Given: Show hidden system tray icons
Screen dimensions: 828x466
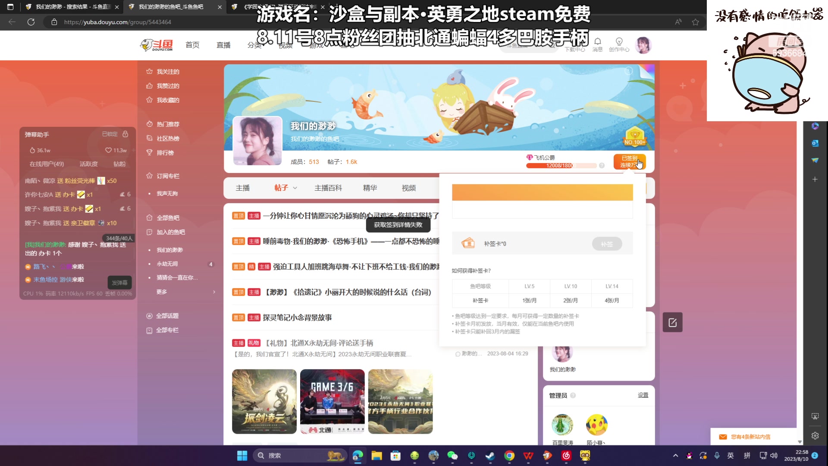Looking at the screenshot, I should click(x=675, y=456).
